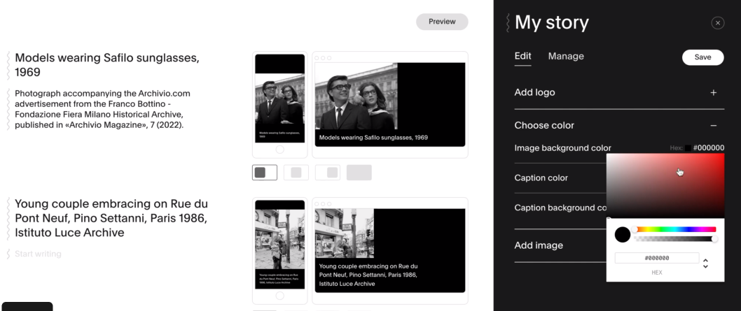The image size is (741, 311).
Task: Click the rainbow hue slider
Action: pos(675,229)
